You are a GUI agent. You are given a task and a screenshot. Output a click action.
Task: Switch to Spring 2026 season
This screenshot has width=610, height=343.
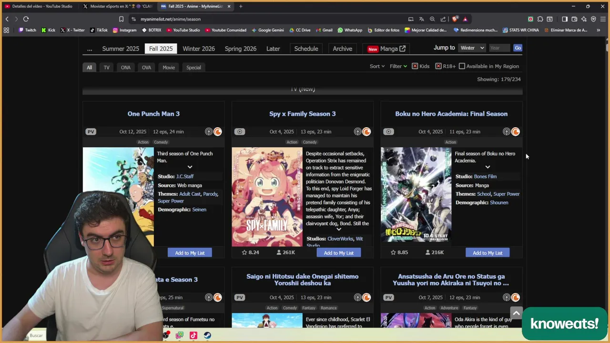click(x=241, y=49)
